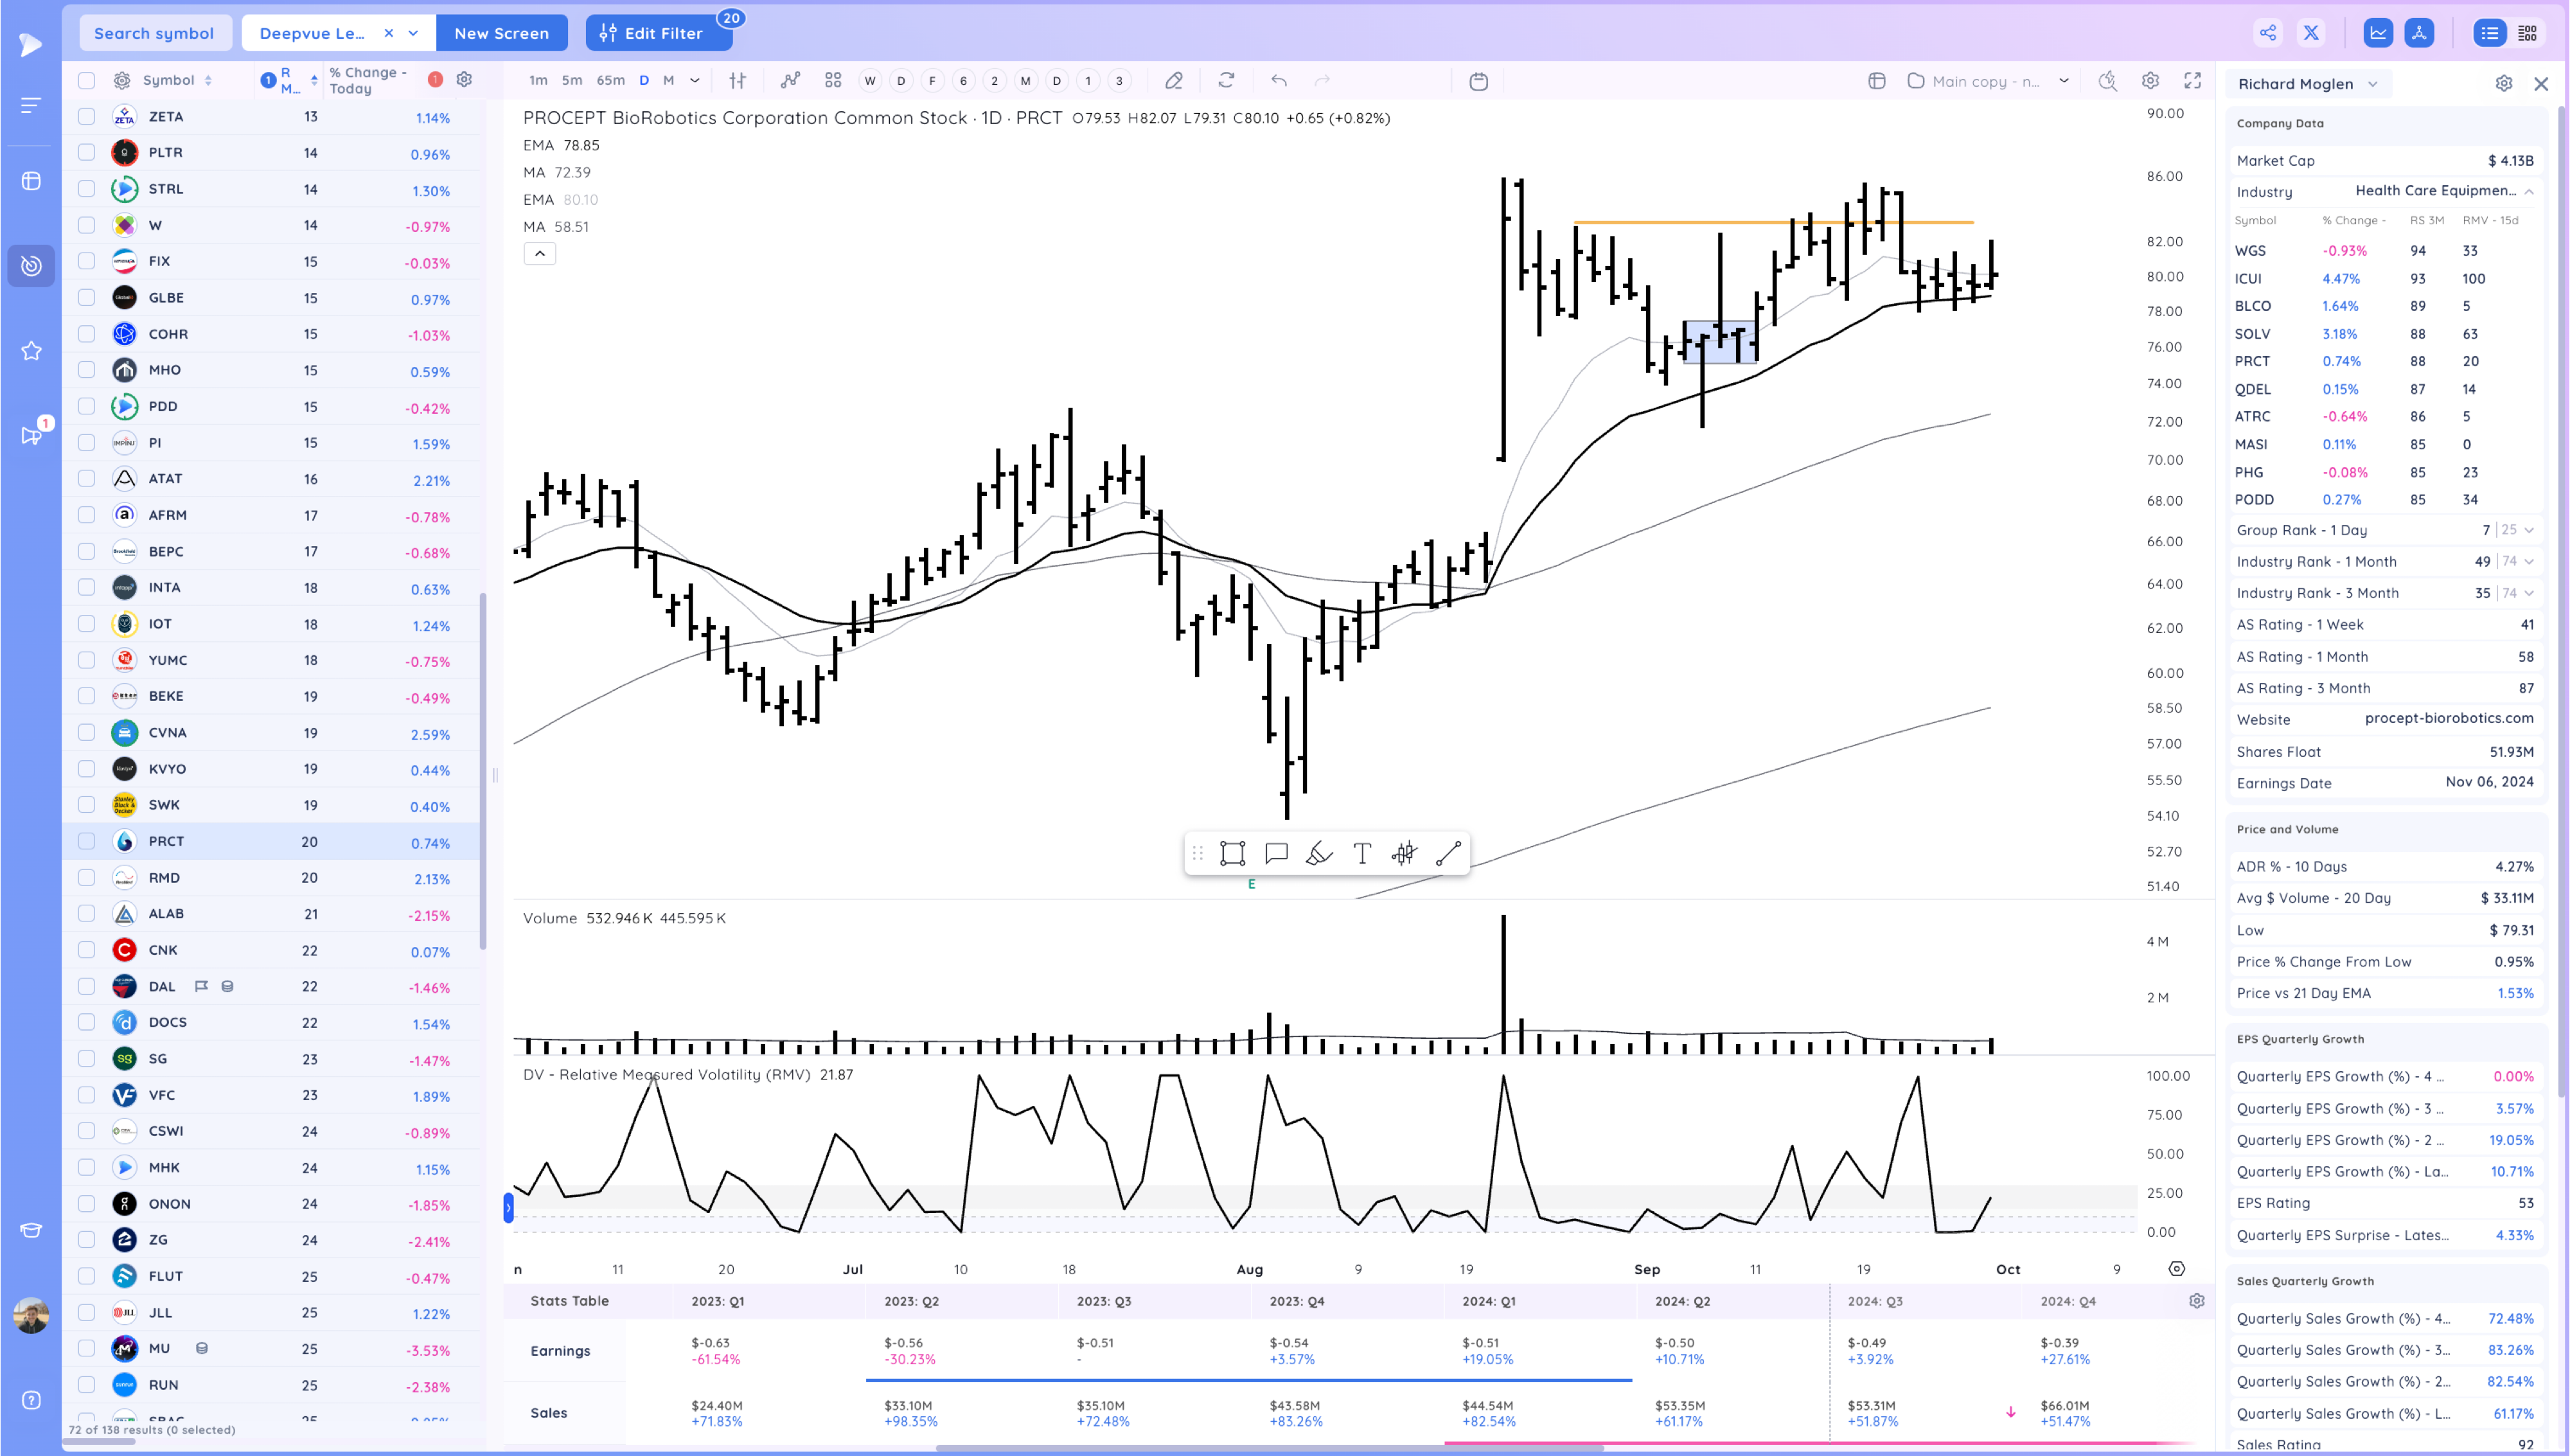Image resolution: width=2570 pixels, height=1456 pixels.
Task: Collapse the Industry peers list
Action: tap(2529, 191)
